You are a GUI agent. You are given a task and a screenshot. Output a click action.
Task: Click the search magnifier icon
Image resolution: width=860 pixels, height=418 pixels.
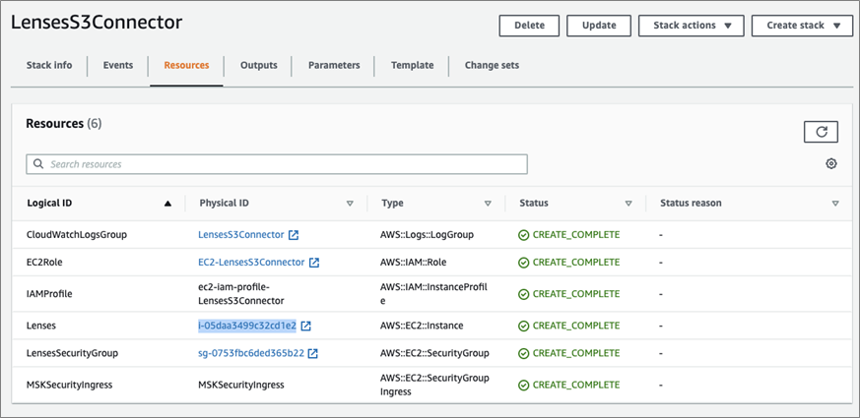pos(38,164)
